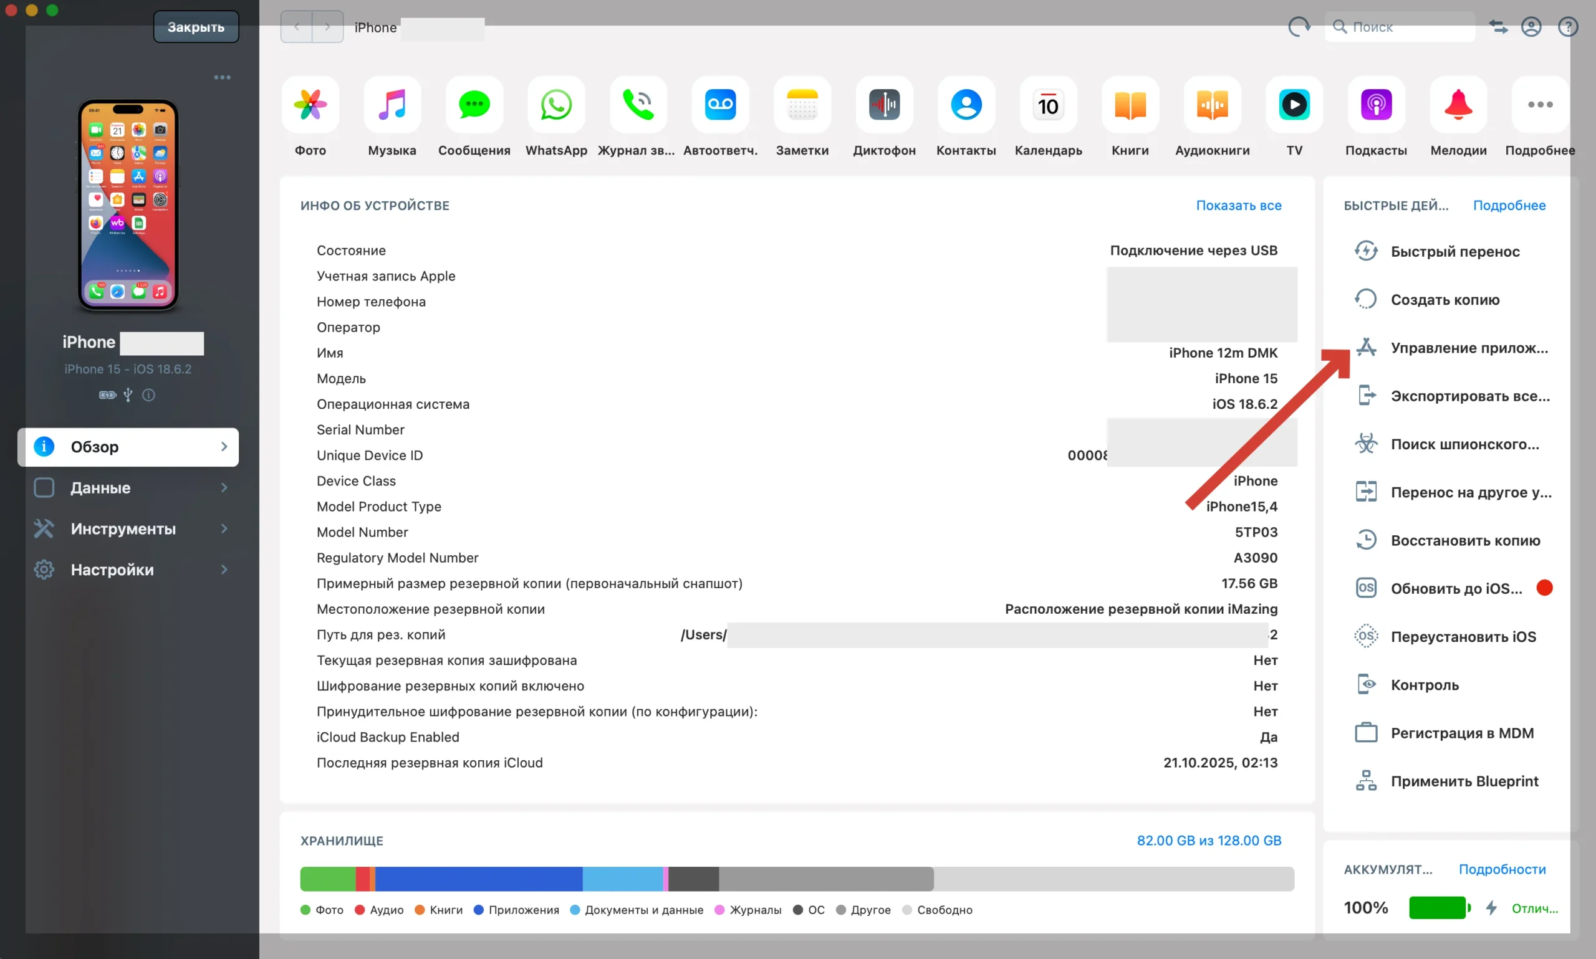Open WhatsApp data
This screenshot has width=1596, height=959.
click(x=557, y=105)
